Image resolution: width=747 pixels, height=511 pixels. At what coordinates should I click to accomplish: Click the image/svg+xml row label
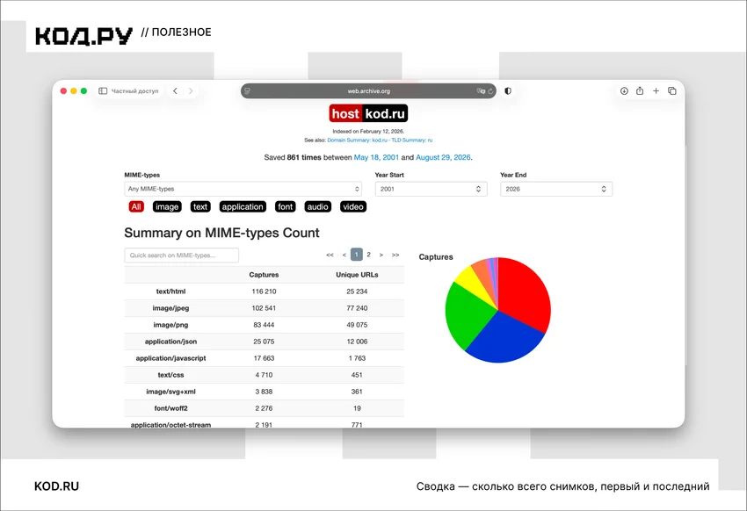pyautogui.click(x=170, y=391)
